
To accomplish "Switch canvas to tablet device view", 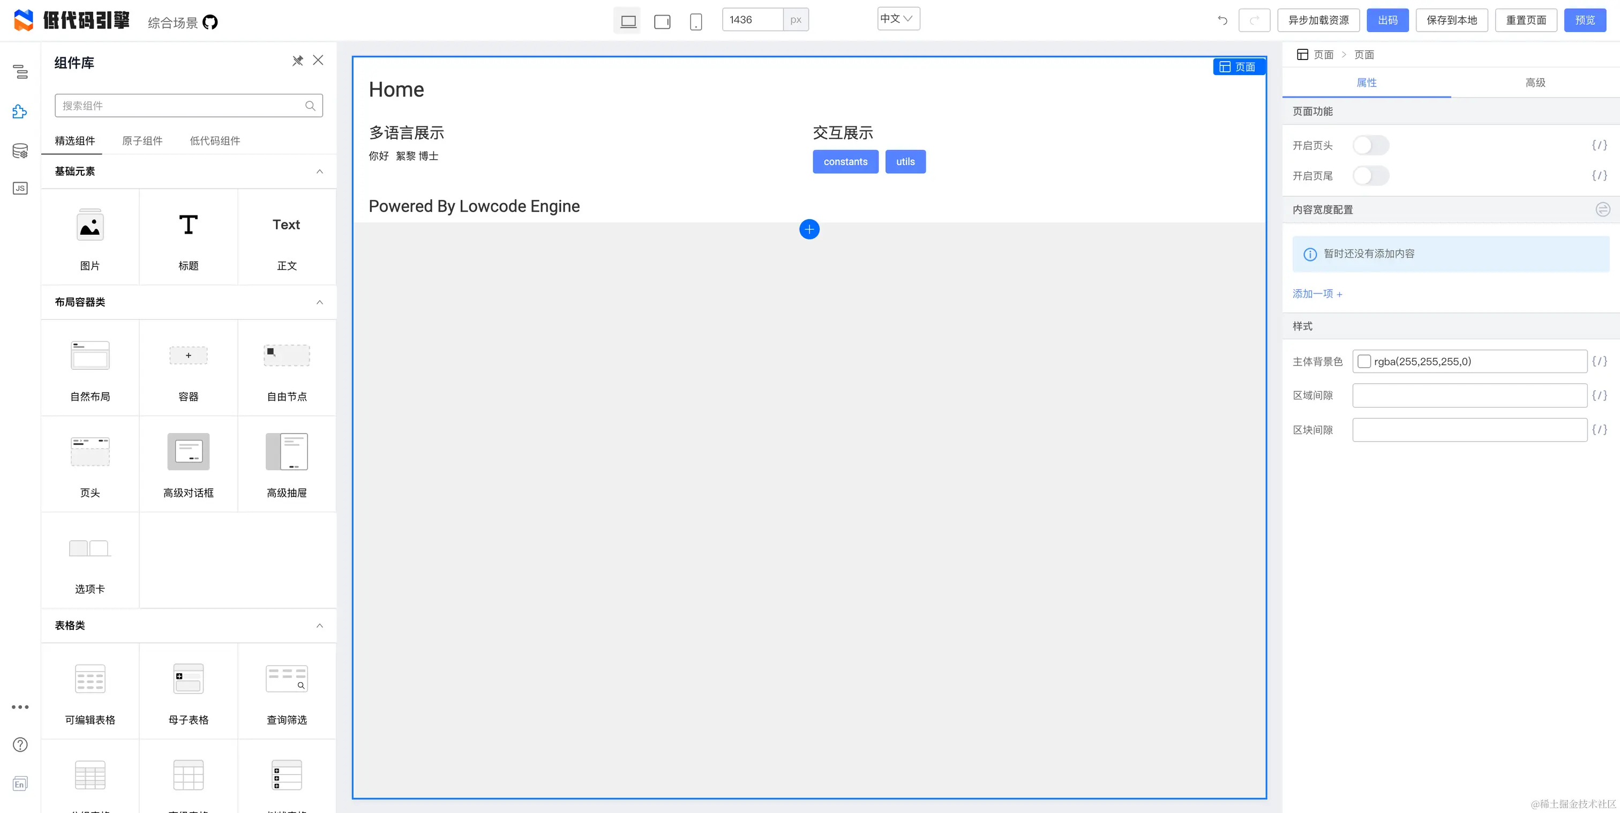I will tap(662, 21).
